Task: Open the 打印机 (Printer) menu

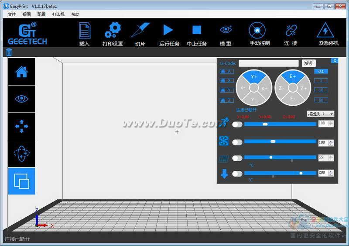Action: point(58,14)
